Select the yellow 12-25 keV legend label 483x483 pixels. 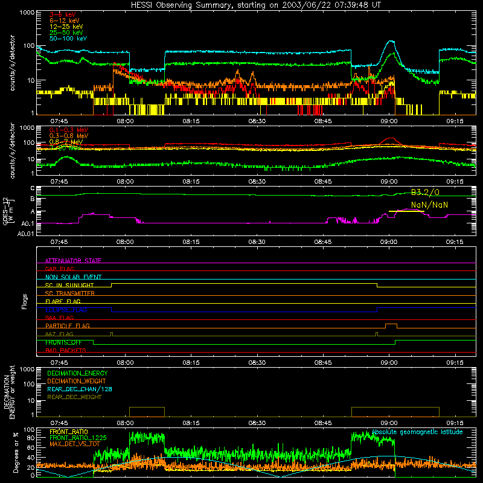pos(66,27)
